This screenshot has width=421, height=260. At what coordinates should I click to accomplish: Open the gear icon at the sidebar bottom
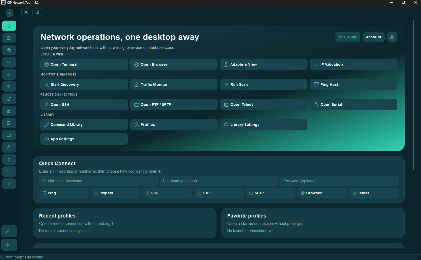click(x=9, y=245)
